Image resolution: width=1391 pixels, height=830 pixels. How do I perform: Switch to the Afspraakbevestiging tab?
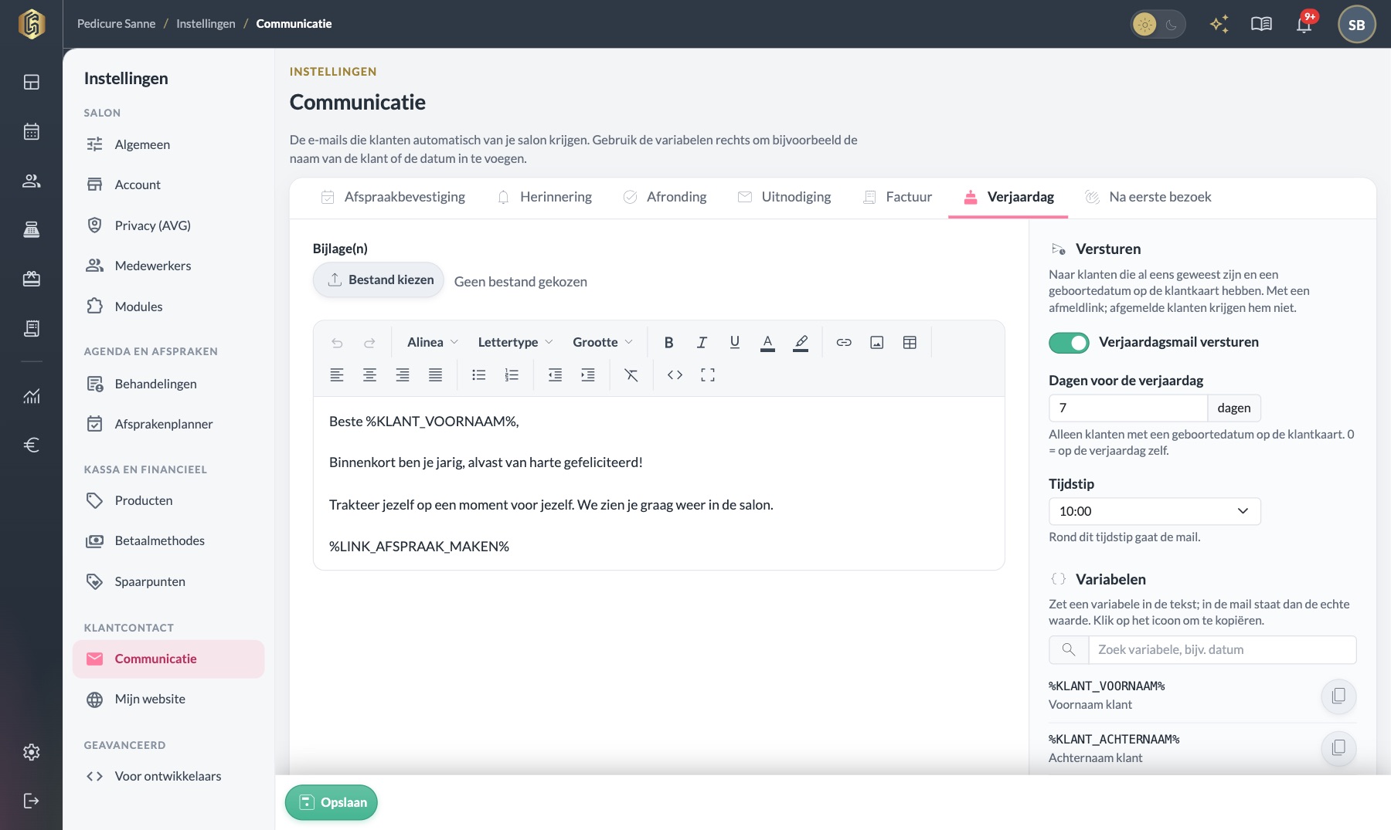pyautogui.click(x=393, y=197)
